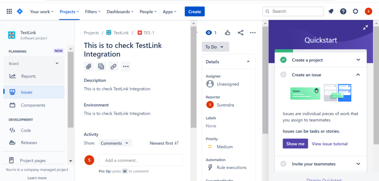Click the link issue icon

[x=114, y=66]
